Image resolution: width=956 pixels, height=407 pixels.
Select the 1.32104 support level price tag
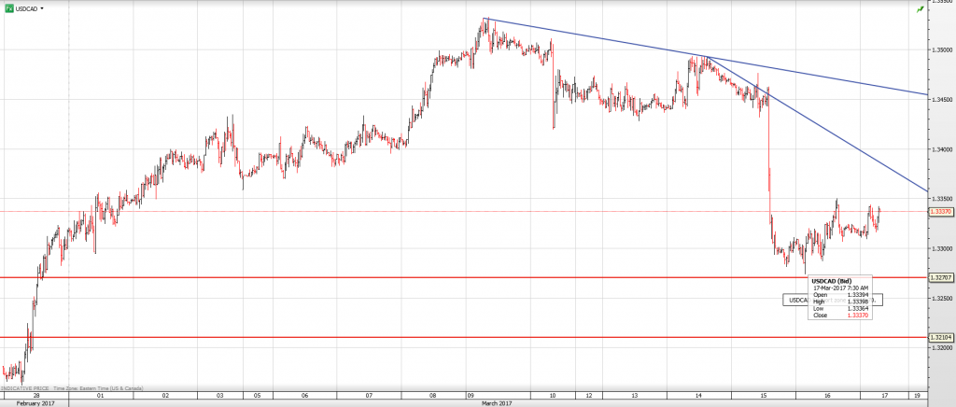pos(941,337)
